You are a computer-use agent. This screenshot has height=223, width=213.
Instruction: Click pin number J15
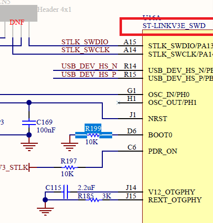click(x=131, y=196)
